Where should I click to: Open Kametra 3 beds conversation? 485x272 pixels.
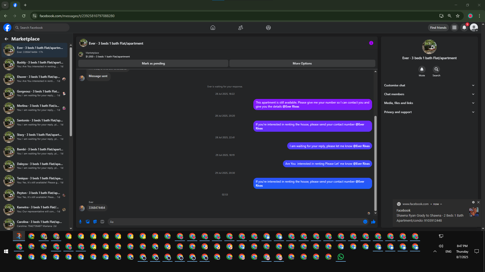tap(35, 209)
